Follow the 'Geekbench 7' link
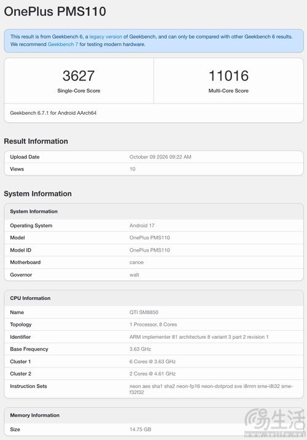307x440 pixels. click(x=63, y=44)
